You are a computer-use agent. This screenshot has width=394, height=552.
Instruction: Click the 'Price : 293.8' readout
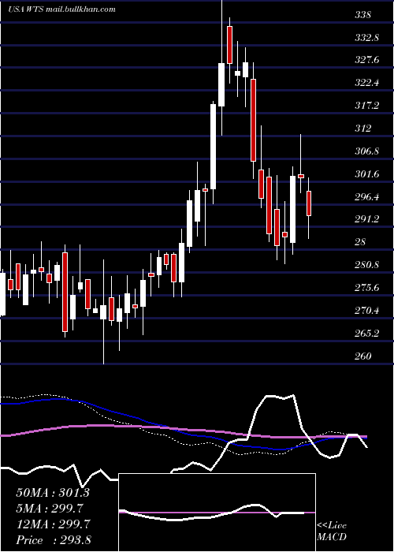coord(54,540)
